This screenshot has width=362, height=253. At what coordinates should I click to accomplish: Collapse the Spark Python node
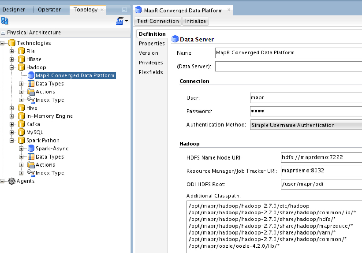(x=12, y=140)
